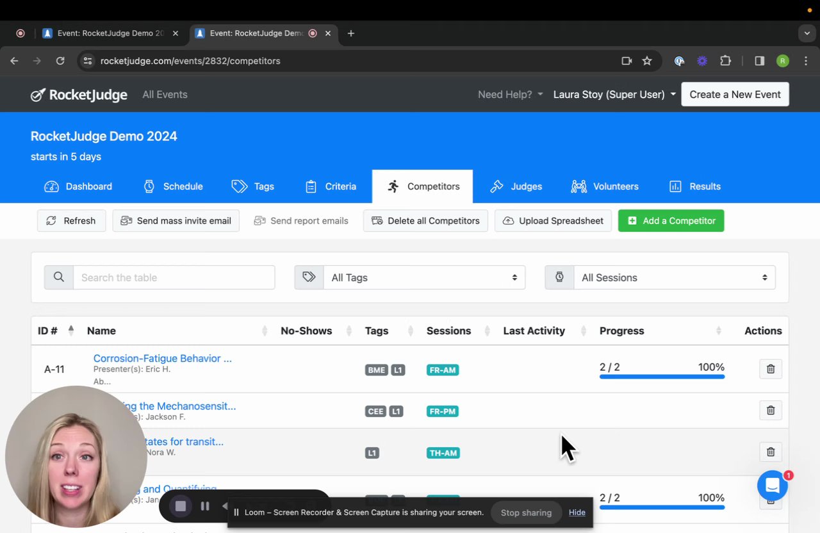Stop the Loom recording

pos(181,506)
